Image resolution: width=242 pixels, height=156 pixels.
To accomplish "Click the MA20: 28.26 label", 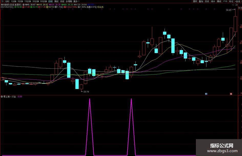I will tap(55, 5).
